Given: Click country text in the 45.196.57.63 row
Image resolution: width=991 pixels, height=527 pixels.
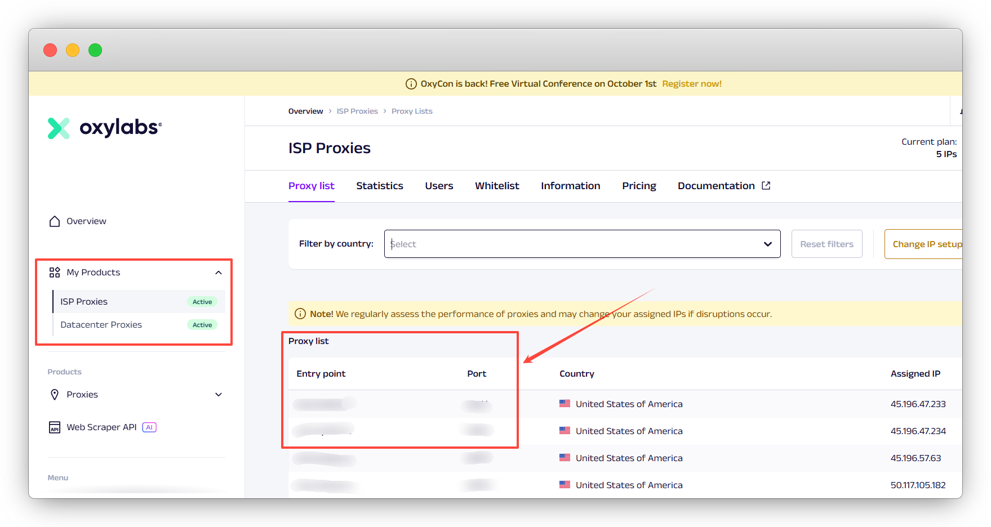Looking at the screenshot, I should coord(629,458).
